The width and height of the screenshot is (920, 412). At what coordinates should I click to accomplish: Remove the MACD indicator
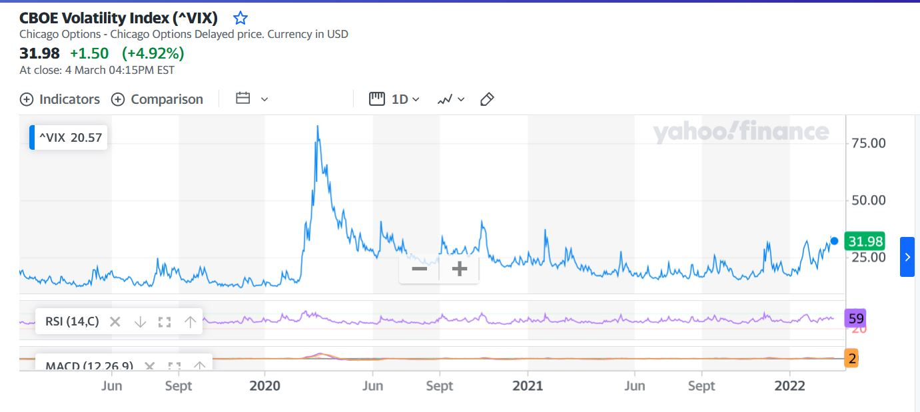[150, 365]
